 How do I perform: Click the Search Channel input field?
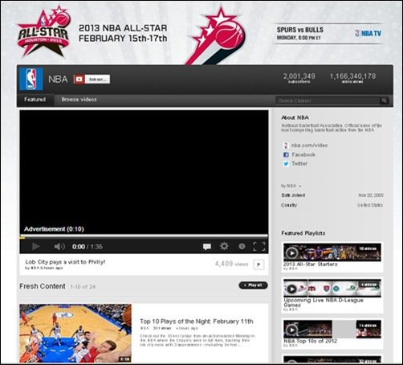tap(328, 100)
